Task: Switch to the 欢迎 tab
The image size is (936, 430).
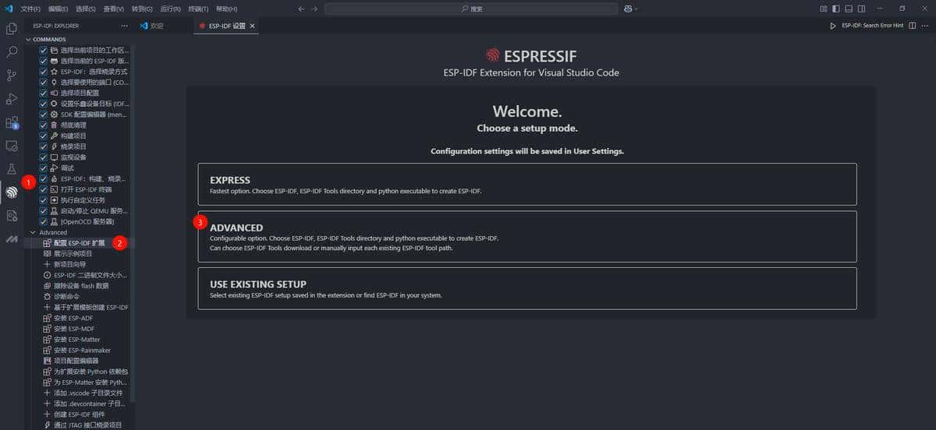Action: pyautogui.click(x=157, y=26)
